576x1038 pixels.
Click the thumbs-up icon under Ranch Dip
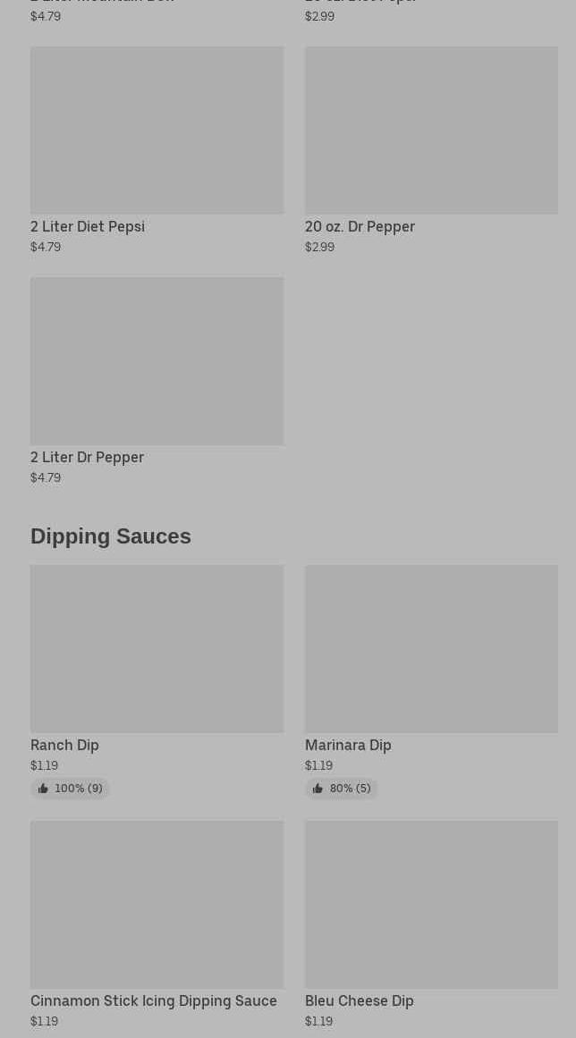[43, 789]
